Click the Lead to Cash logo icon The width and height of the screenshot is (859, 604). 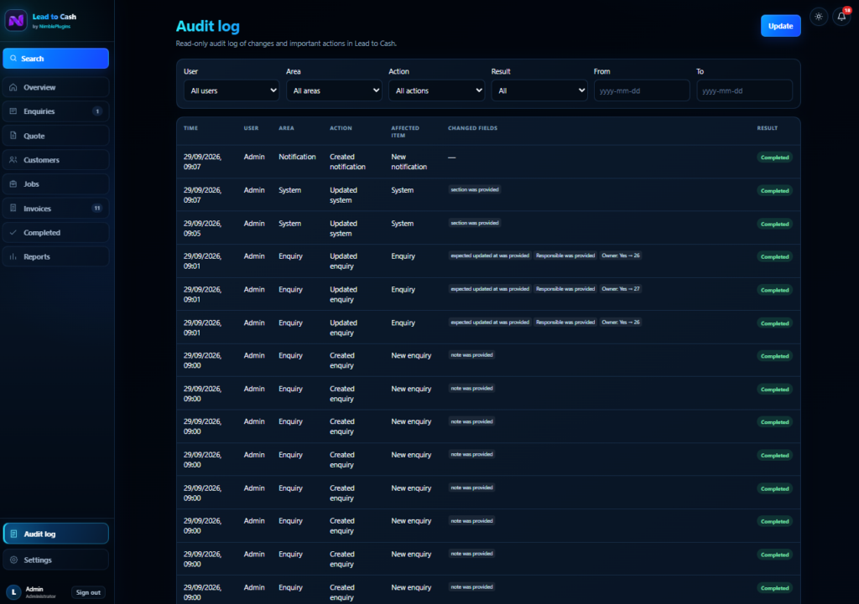(x=16, y=21)
